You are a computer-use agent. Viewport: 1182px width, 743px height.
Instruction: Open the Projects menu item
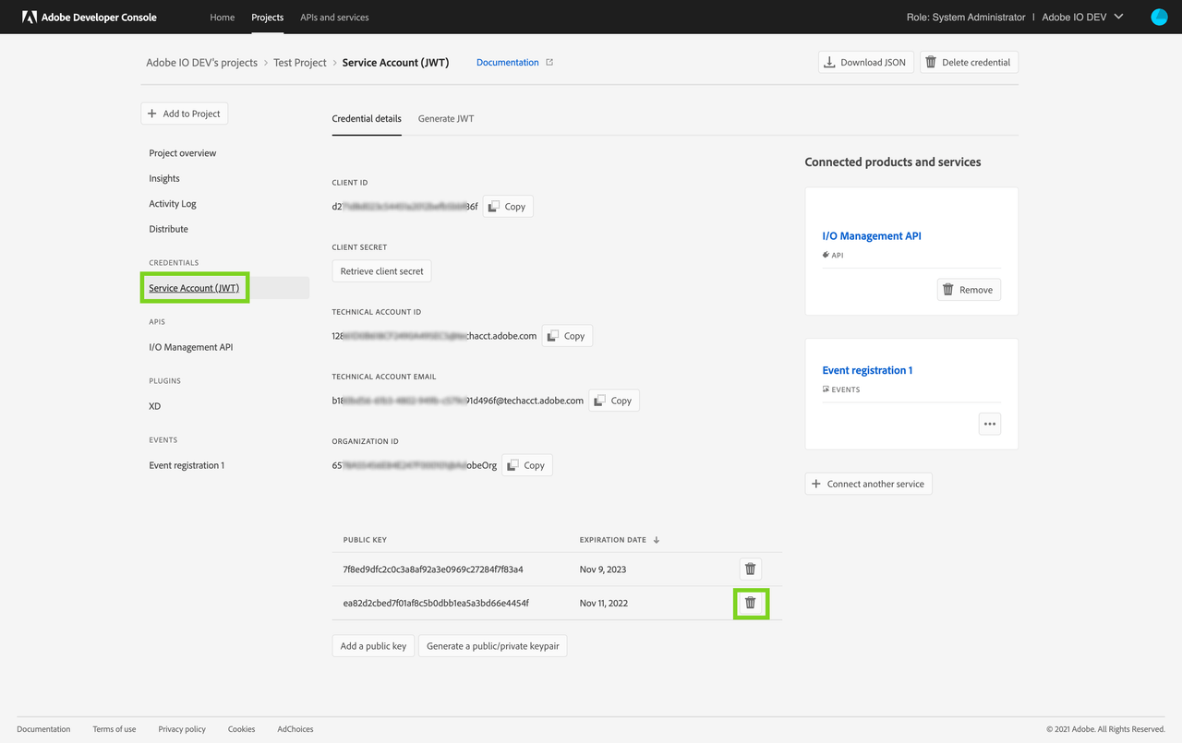click(268, 17)
